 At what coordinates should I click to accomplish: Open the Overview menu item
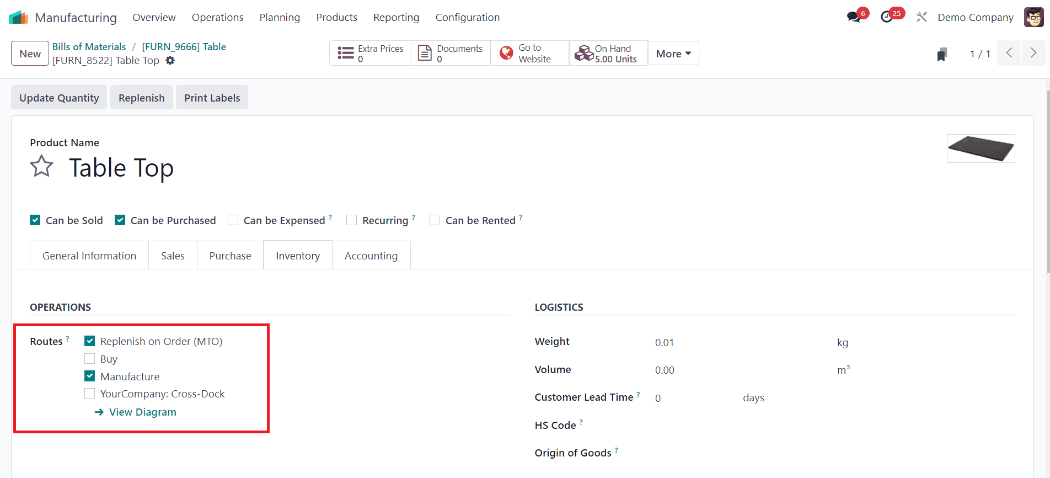[154, 18]
